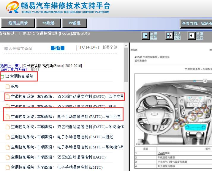
Task: Click document icon of 电子手动温度控制 (EMTC) entry
Action: coord(8,167)
